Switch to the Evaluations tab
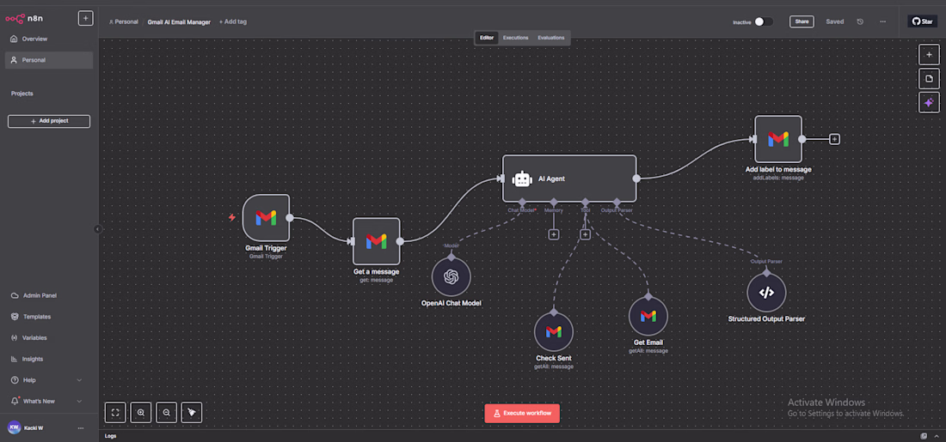 (x=551, y=38)
